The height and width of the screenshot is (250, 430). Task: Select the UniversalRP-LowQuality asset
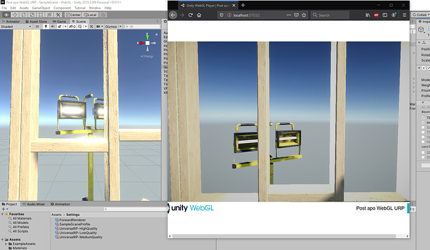point(75,233)
